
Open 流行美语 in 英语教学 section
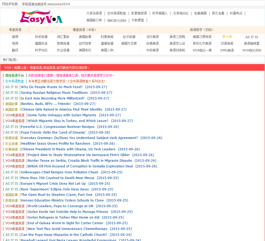point(152,37)
